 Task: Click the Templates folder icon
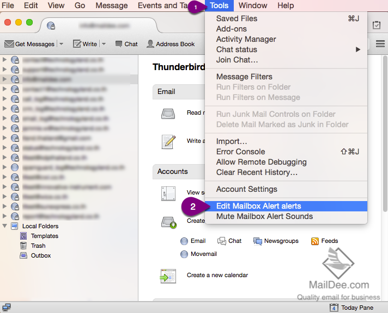(x=23, y=236)
